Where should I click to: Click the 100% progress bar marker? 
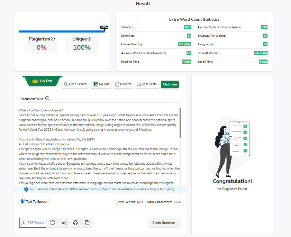click(104, 27)
